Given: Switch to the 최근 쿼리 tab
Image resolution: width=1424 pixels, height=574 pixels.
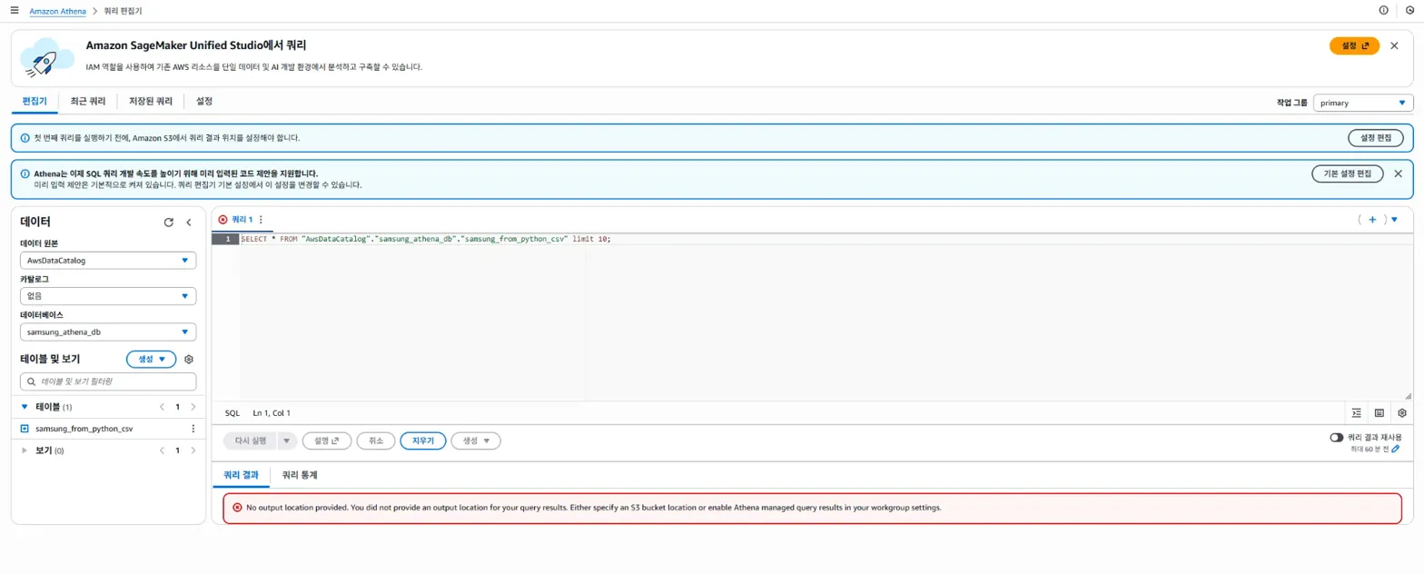Looking at the screenshot, I should (x=88, y=102).
